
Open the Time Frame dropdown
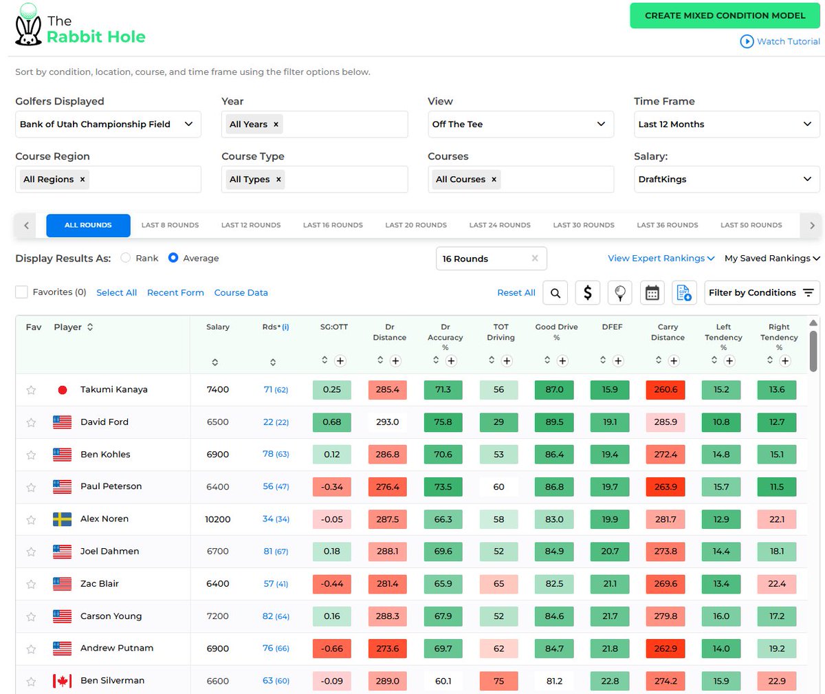727,124
